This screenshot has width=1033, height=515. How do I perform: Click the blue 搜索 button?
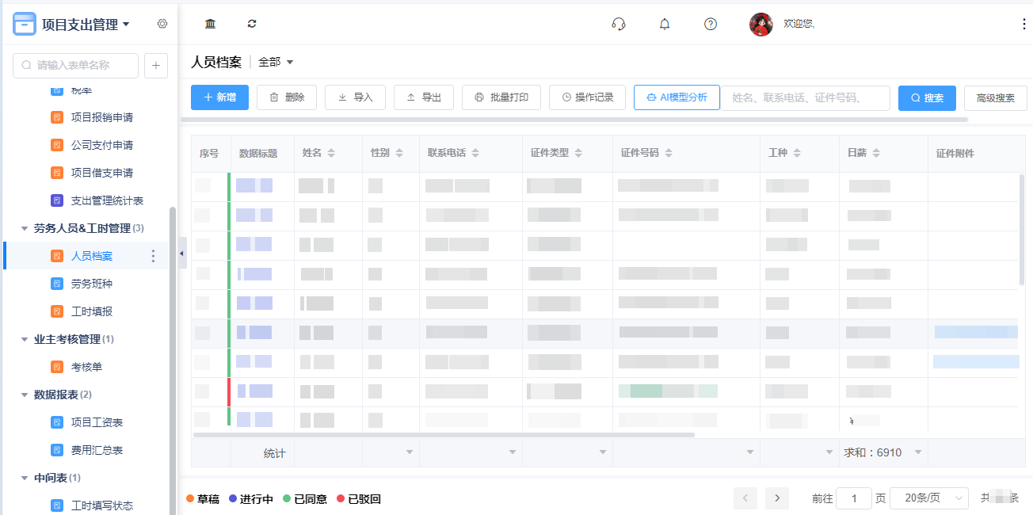coord(927,98)
